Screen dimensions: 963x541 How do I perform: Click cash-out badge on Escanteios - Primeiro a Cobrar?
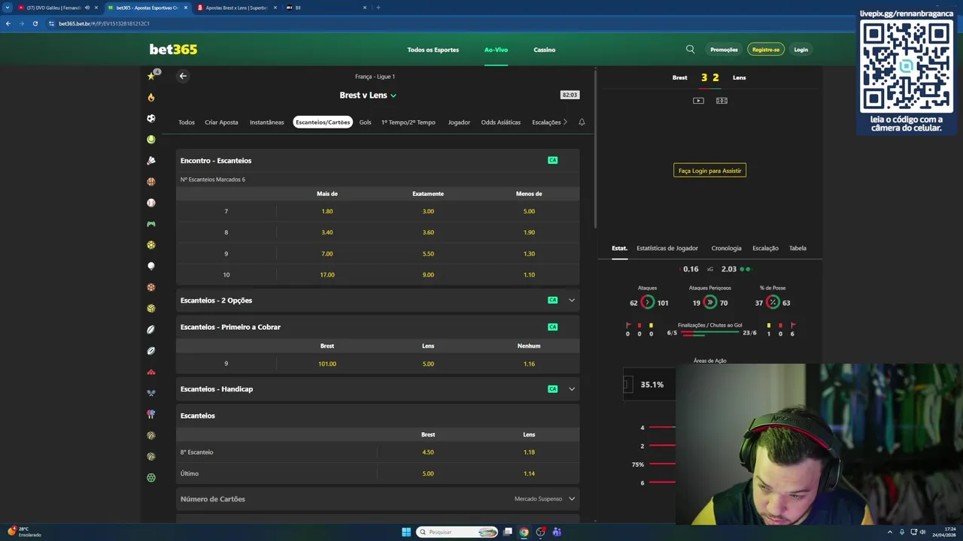(553, 327)
